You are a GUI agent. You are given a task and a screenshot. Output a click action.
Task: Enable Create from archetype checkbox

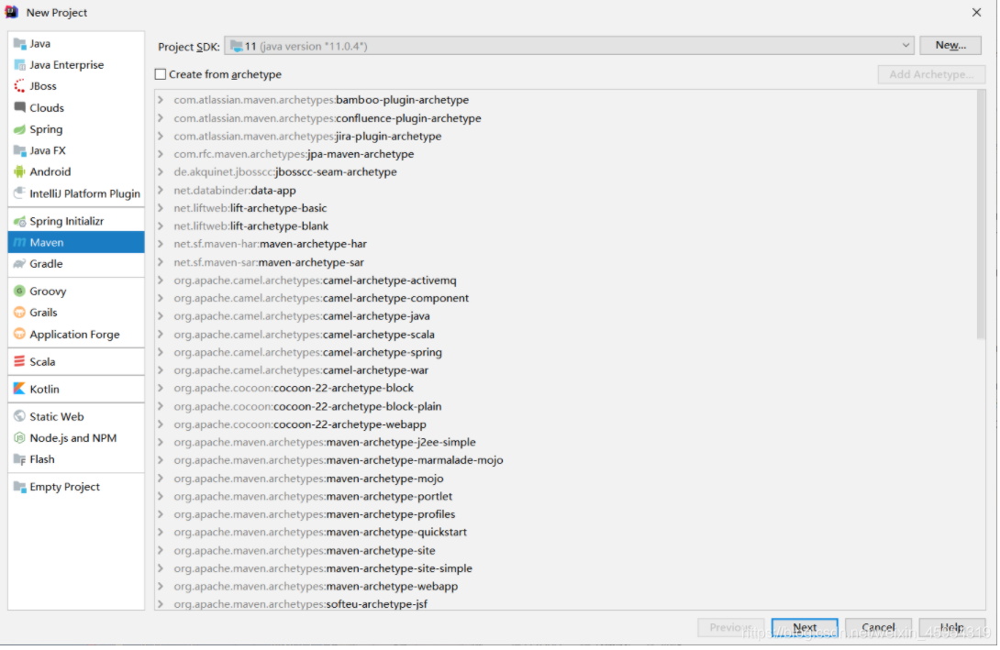pyautogui.click(x=161, y=74)
